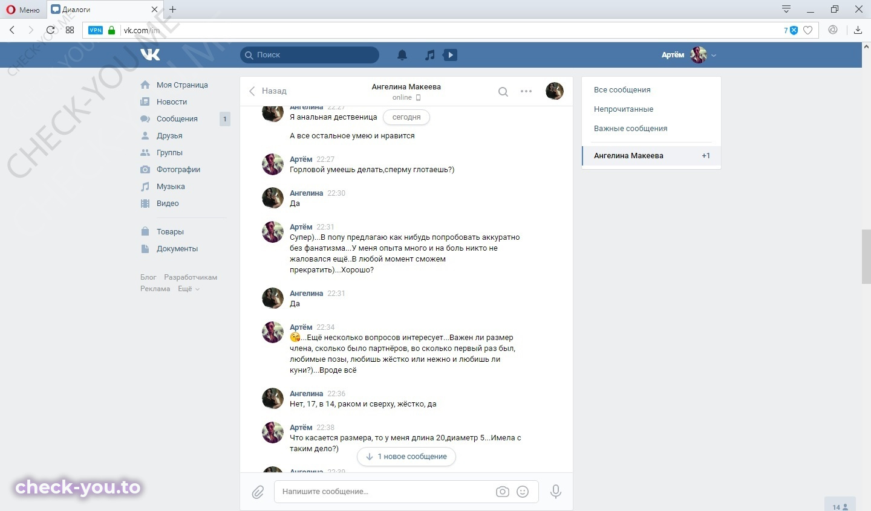Screen dimensions: 871x511
Task: Jump to 1 новое сообщение
Action: pos(406,457)
